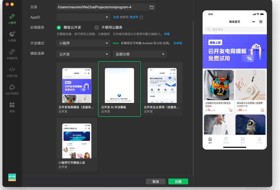Browse folder icon in 目录 field
This screenshot has height=190, width=280.
tap(152, 7)
